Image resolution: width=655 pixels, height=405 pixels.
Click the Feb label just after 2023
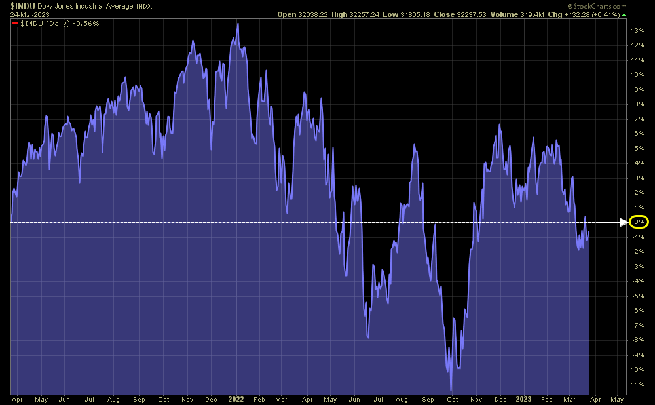pos(547,400)
